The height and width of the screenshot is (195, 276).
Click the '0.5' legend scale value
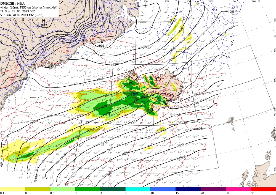[52, 193]
